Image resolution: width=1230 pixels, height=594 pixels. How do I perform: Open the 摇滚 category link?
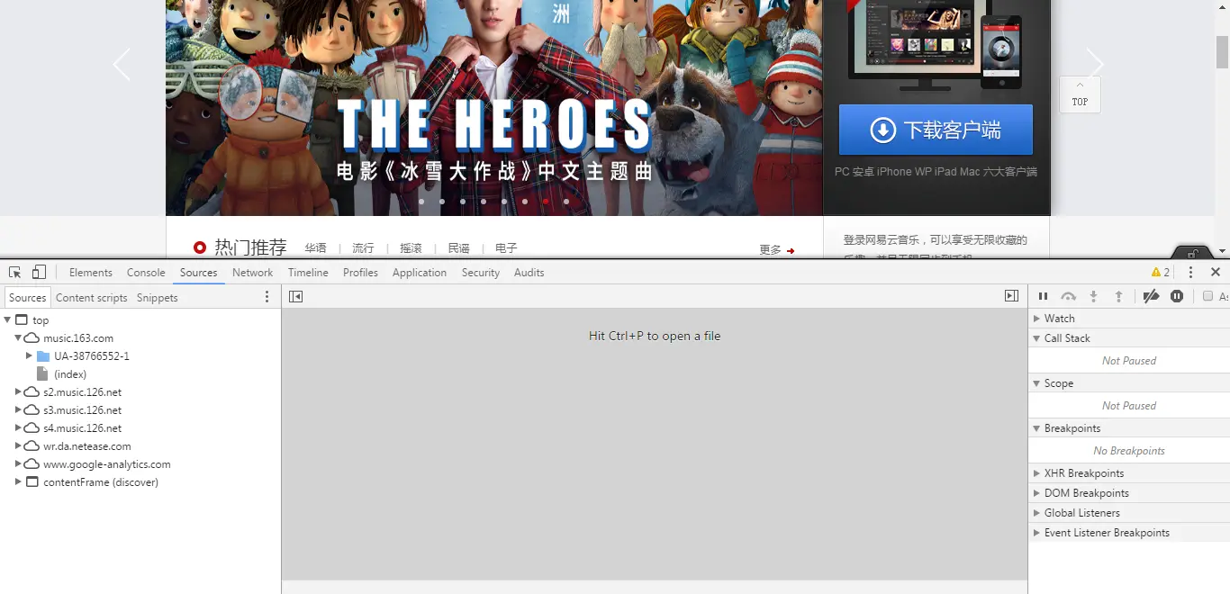pos(411,248)
